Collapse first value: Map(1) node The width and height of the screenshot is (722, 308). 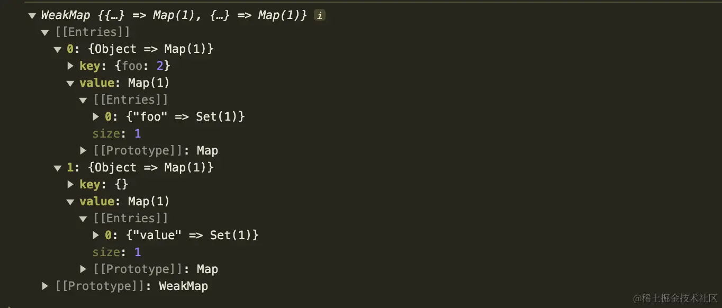[70, 83]
